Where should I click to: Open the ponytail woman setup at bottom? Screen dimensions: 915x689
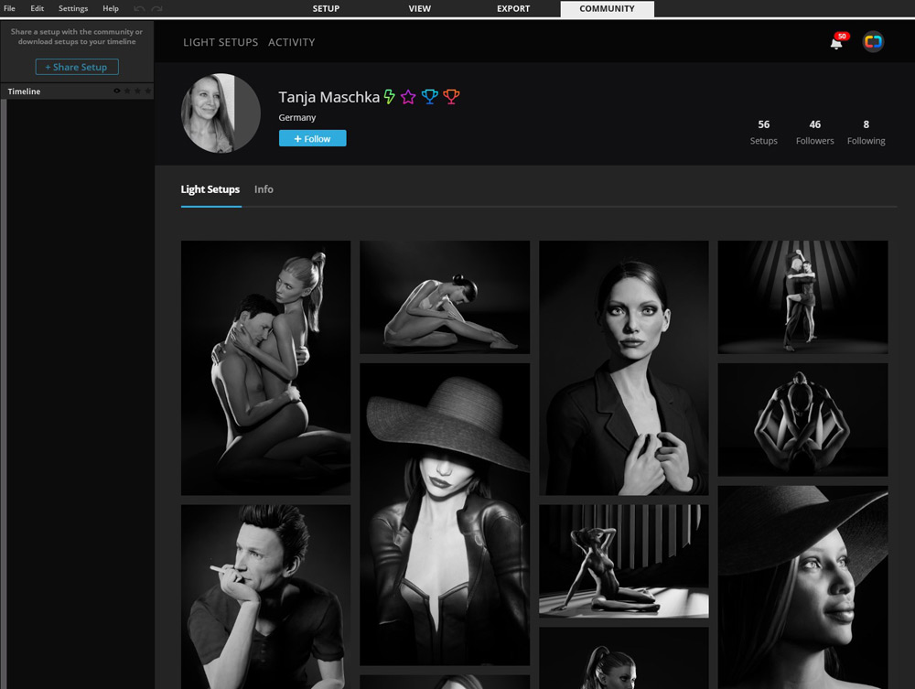(x=624, y=658)
